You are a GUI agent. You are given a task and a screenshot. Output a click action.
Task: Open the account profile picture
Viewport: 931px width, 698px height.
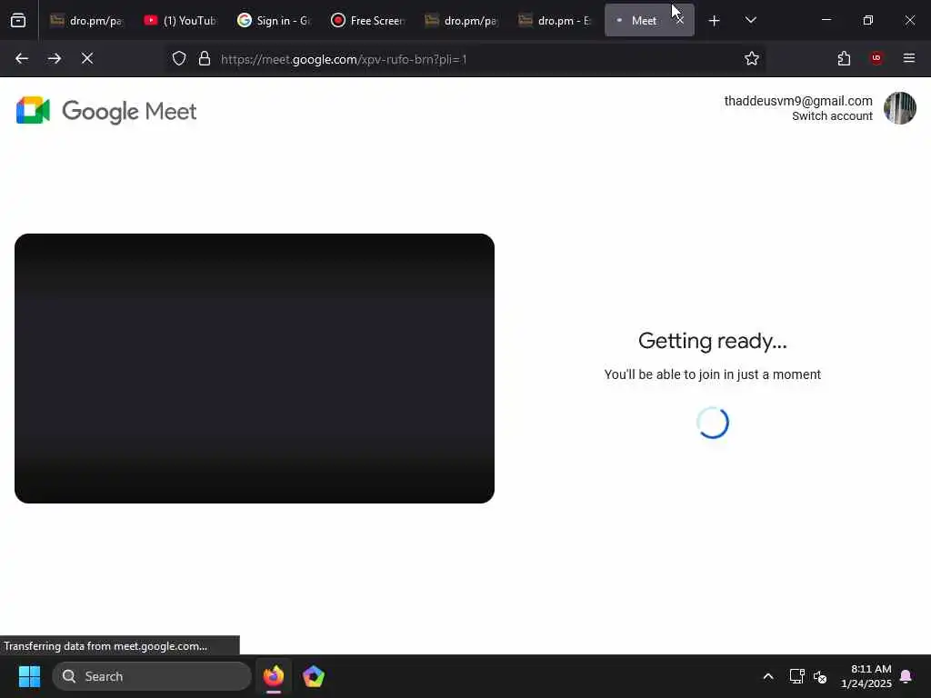pos(899,108)
